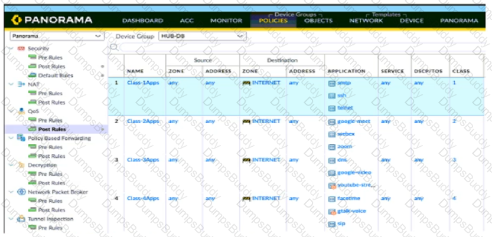The height and width of the screenshot is (237, 492).
Task: Open the MONITOR tab
Action: (x=226, y=21)
